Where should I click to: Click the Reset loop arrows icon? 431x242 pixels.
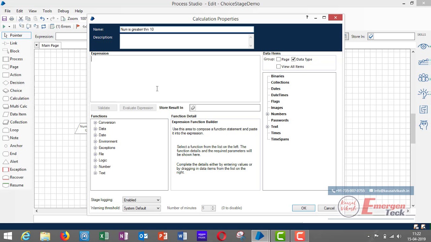[44, 27]
